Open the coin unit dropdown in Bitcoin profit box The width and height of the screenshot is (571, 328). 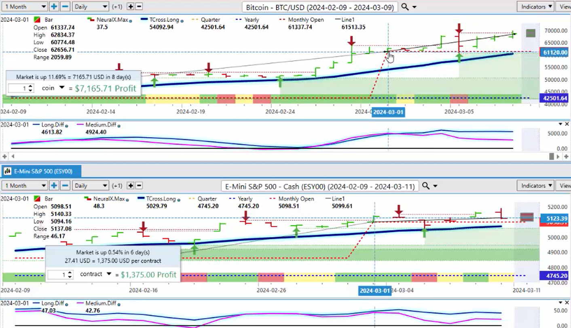62,88
